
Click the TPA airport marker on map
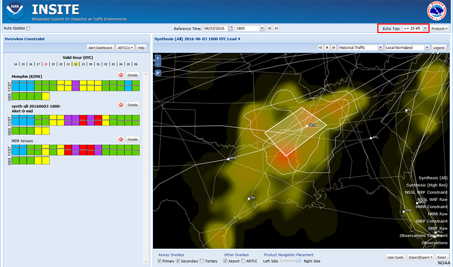click(x=403, y=212)
